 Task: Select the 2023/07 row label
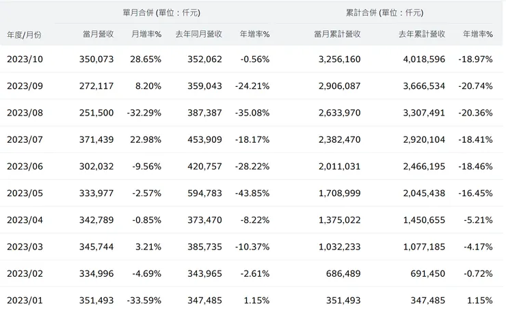tap(25, 139)
